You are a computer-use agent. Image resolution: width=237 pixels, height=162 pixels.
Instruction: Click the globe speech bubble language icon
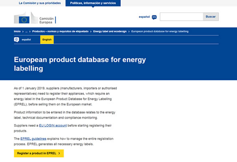(17, 40)
